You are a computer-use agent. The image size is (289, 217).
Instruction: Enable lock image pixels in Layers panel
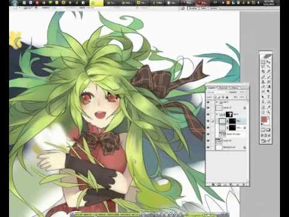(x=219, y=97)
